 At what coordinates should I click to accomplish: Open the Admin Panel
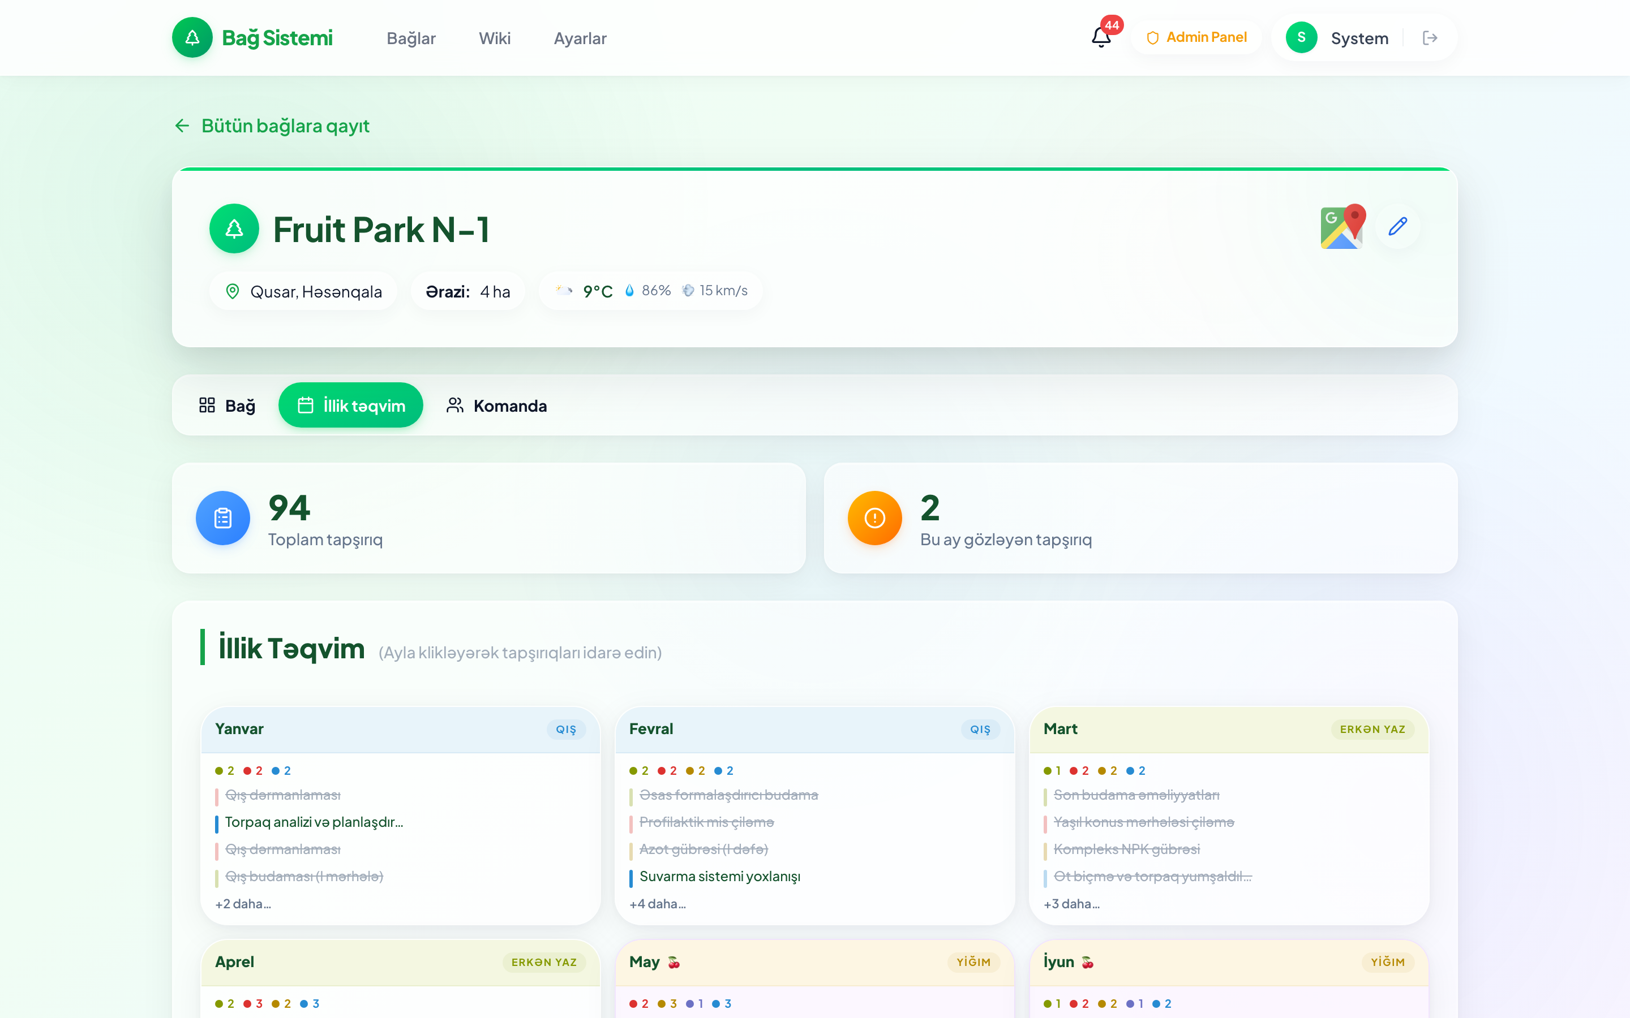click(x=1196, y=38)
